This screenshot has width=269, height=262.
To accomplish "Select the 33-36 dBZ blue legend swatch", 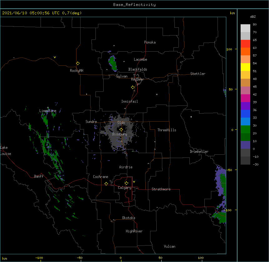I will tap(245, 114).
